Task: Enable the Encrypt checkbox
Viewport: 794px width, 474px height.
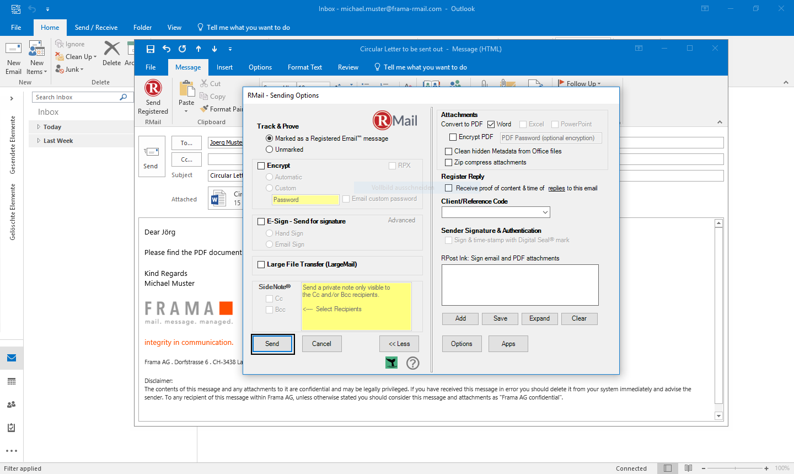Action: pos(261,166)
